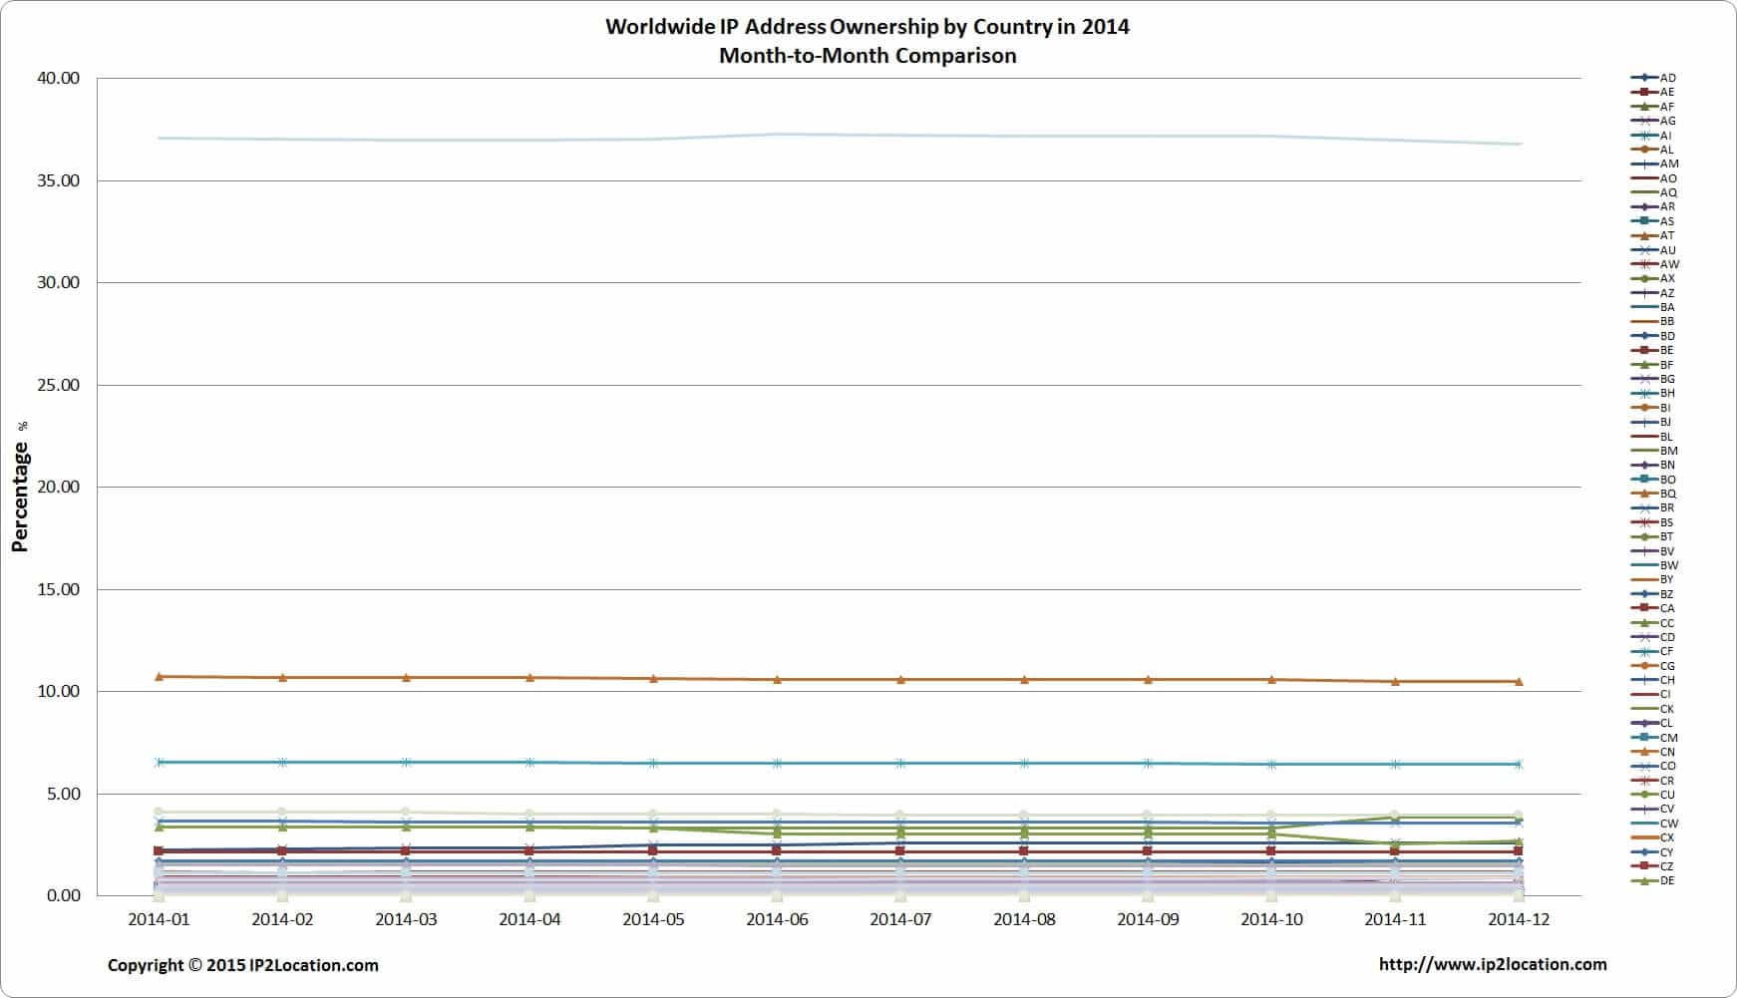
Task: Select the BE legend square marker
Action: (1643, 351)
